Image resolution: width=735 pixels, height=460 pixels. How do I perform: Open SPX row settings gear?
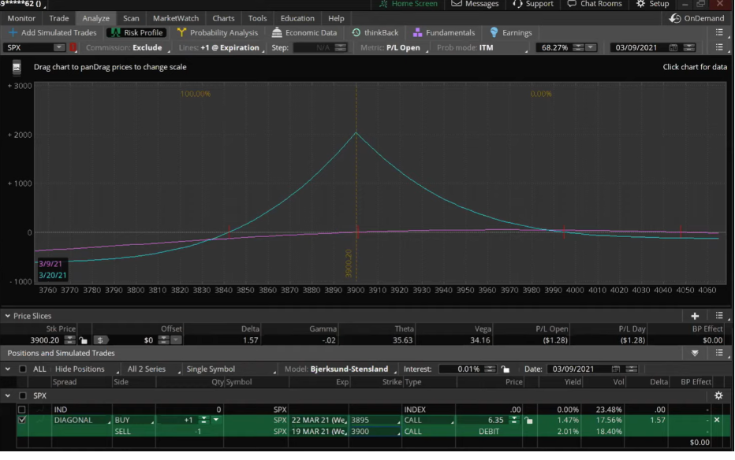[x=718, y=395]
